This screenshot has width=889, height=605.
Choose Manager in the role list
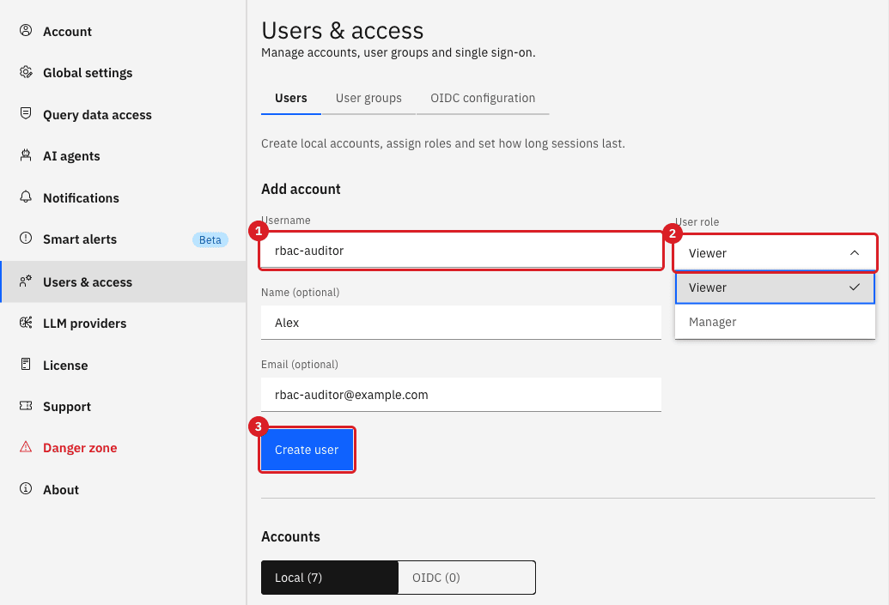tap(775, 322)
